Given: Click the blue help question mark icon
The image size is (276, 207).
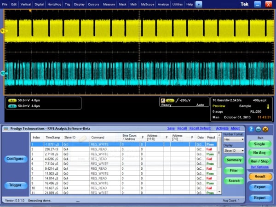Looking at the screenshot, I should click(x=251, y=129).
